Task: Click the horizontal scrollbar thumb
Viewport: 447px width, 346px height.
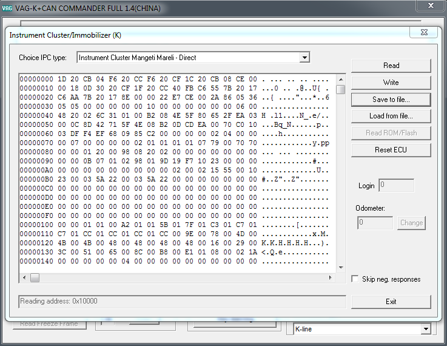Action: tap(35, 277)
